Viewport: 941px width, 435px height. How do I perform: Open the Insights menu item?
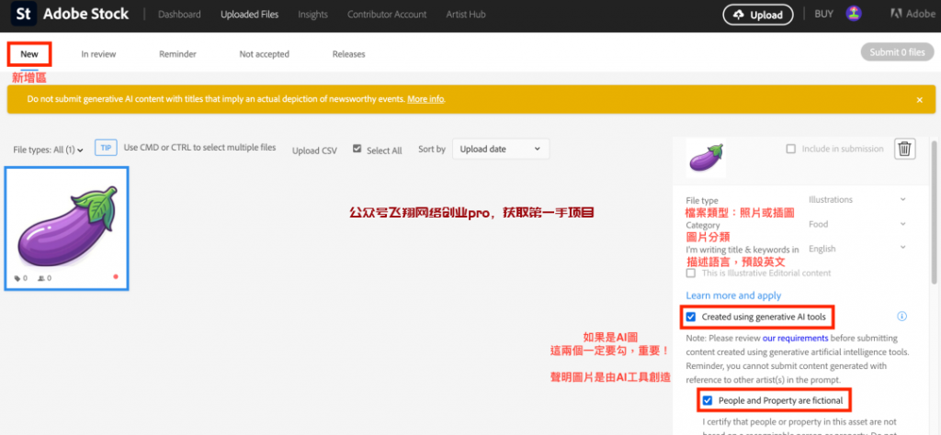click(312, 15)
